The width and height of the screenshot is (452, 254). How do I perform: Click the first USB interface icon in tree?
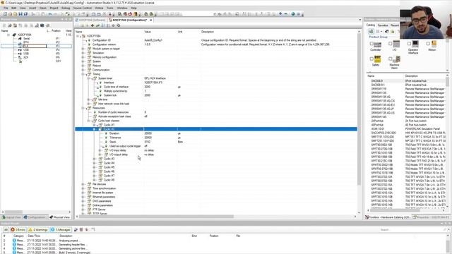tap(20, 50)
